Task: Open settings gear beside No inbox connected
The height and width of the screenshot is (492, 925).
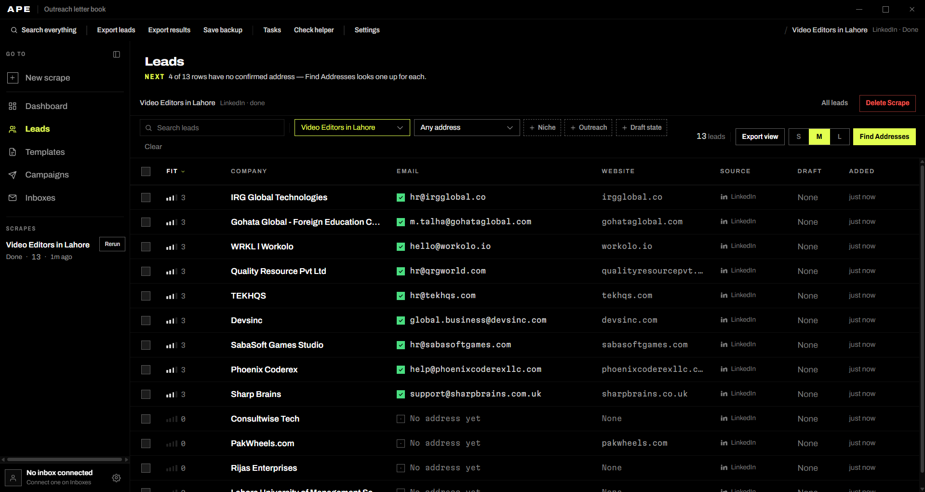Action: coord(116,478)
